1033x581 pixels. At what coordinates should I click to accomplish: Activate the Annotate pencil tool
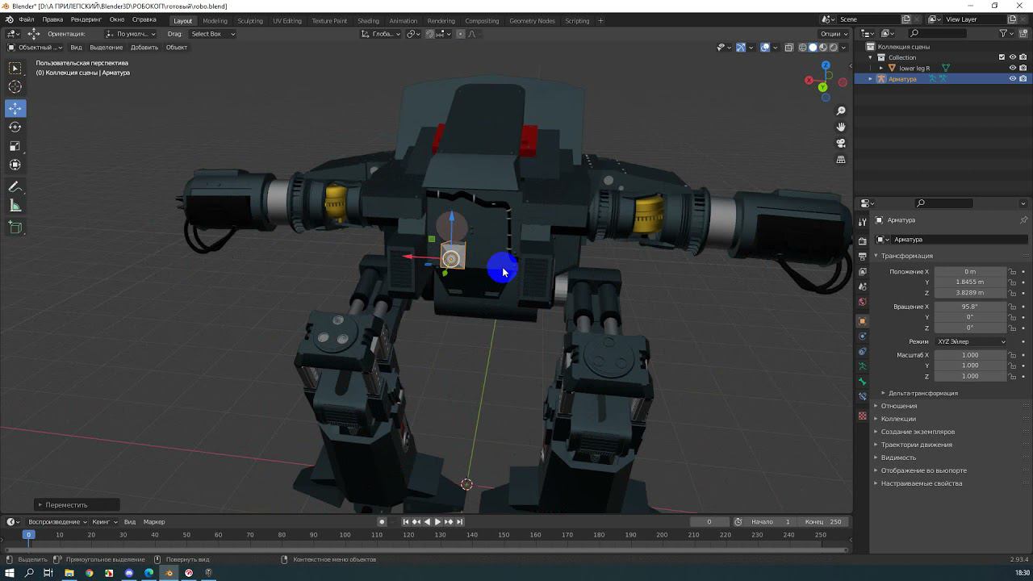point(15,187)
